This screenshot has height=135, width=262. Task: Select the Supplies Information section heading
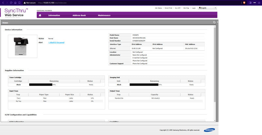[x=14, y=70]
